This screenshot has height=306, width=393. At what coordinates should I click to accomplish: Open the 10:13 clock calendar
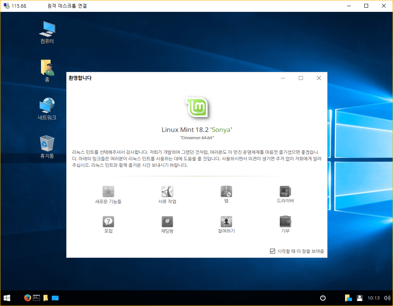pyautogui.click(x=373, y=298)
